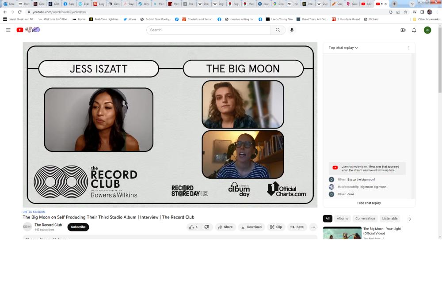Open The Record Club channel avatar
The width and height of the screenshot is (442, 306).
(27, 227)
